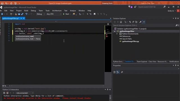
Task: Expand the Python Environments node
Action: pos(117,34)
